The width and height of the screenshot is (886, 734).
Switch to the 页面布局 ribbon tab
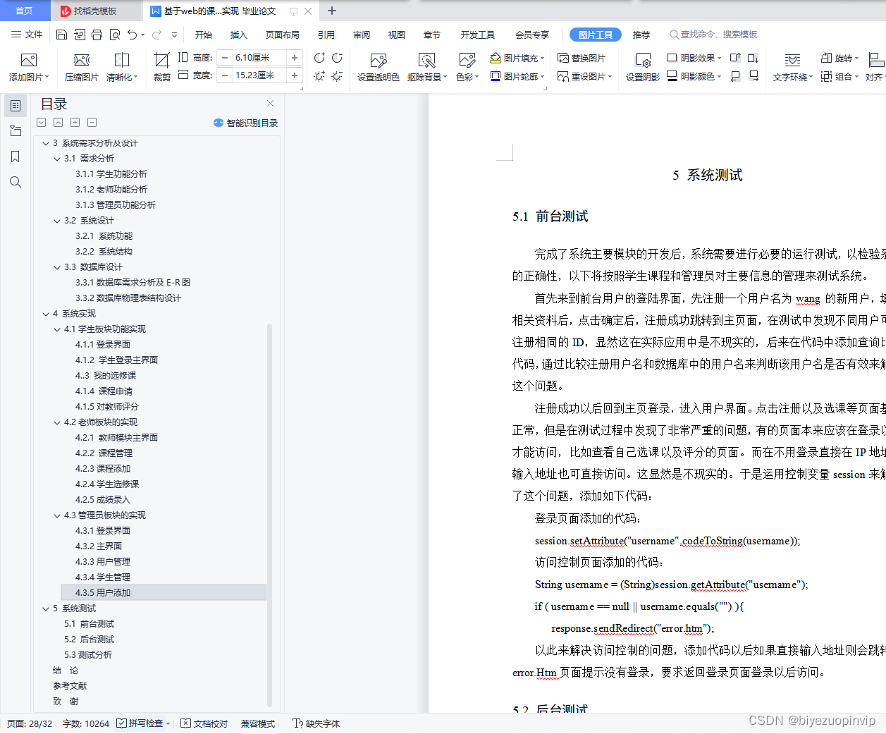pyautogui.click(x=283, y=34)
